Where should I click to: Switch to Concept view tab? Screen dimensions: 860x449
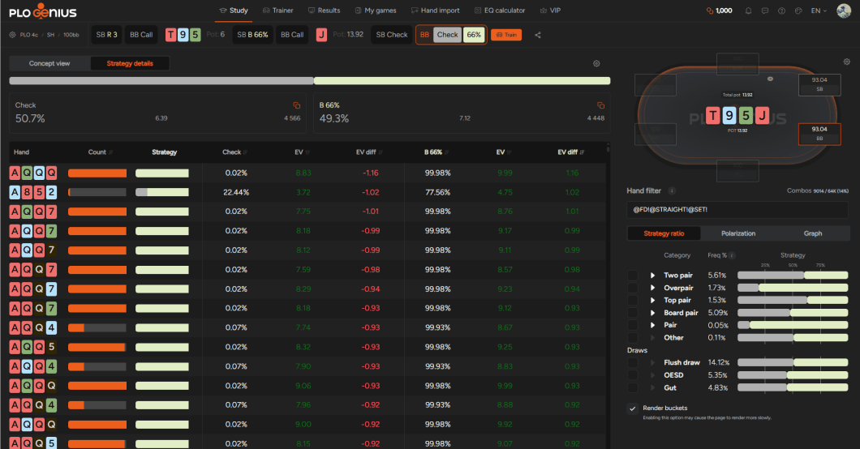pos(49,63)
